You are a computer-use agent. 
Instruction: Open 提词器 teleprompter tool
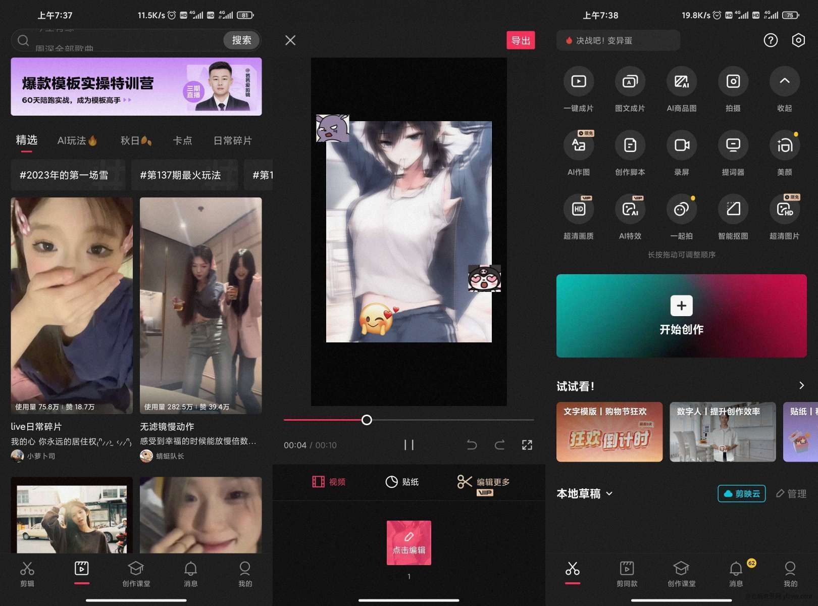coord(733,154)
